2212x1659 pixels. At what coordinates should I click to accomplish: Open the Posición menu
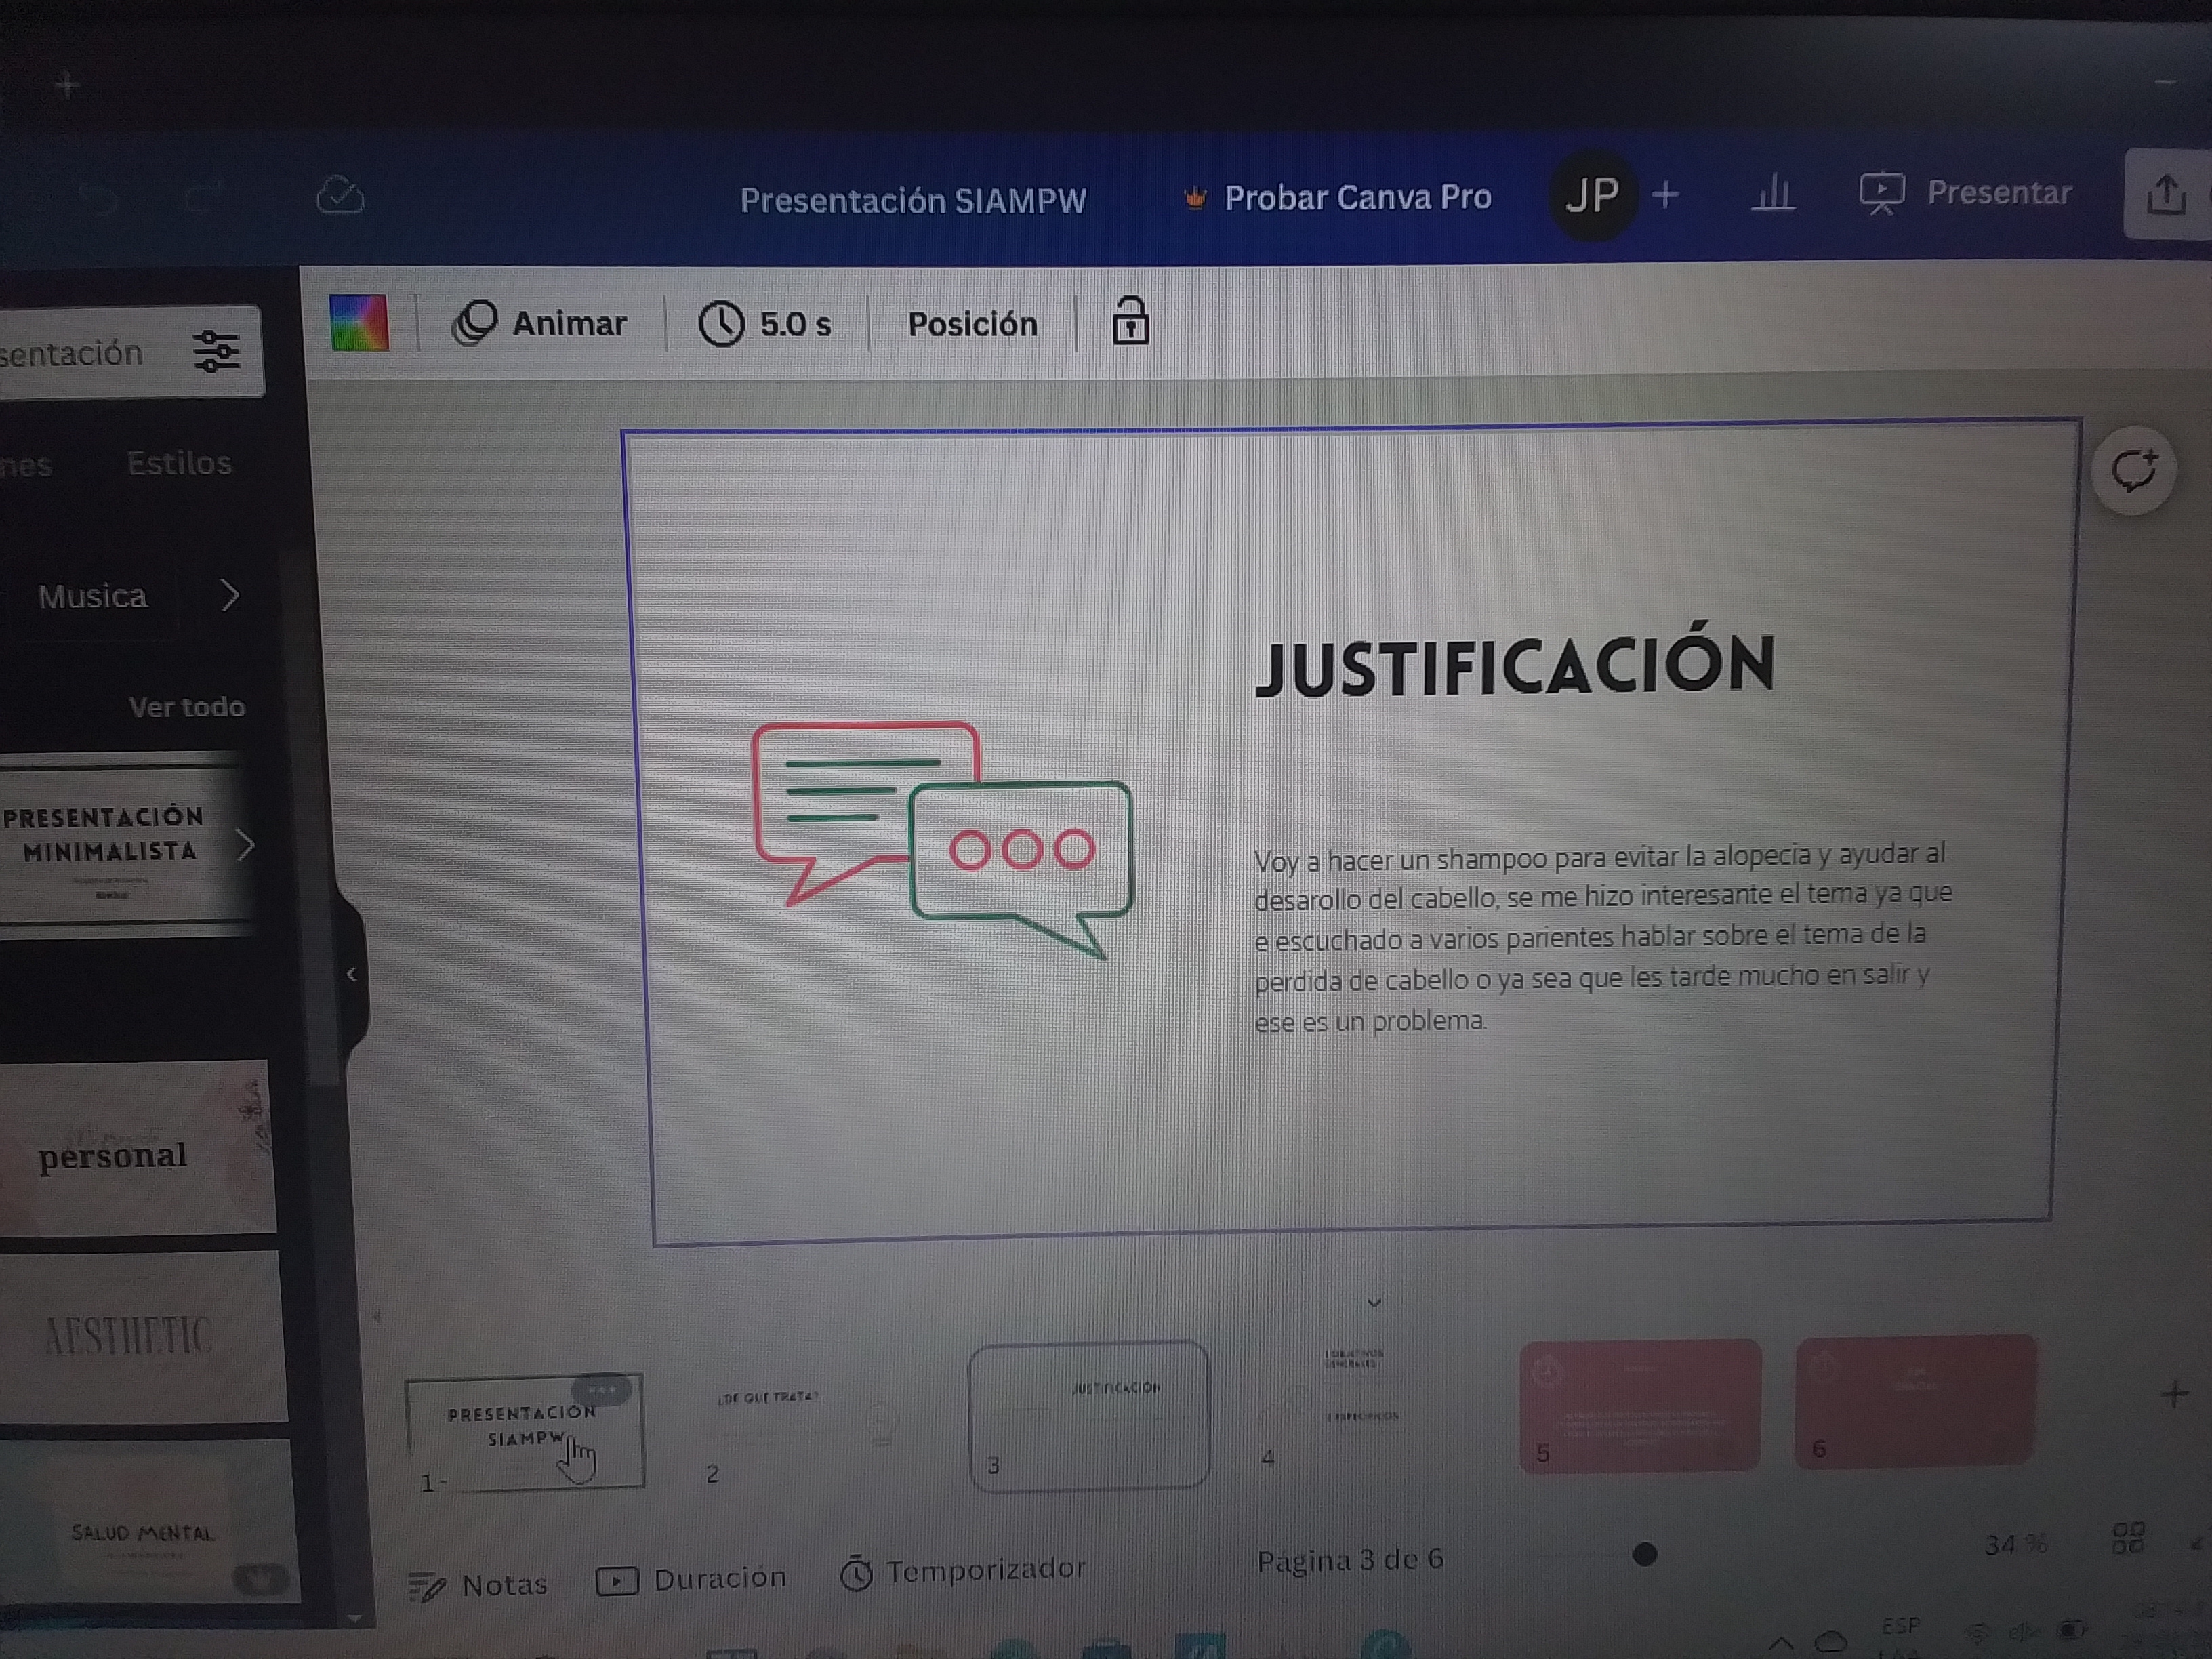[x=972, y=324]
